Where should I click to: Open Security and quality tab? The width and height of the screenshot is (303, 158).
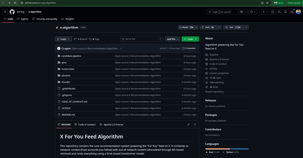pos(45,19)
